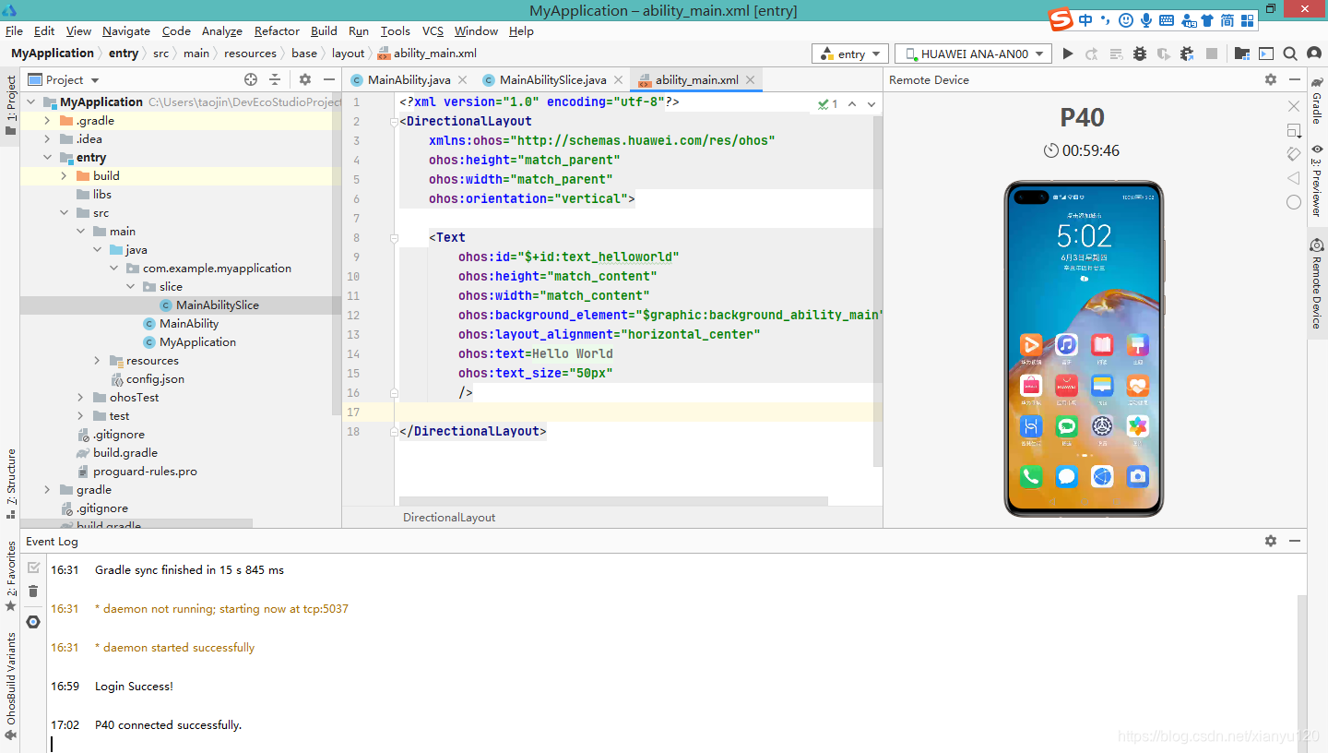
Task: Open the File menu
Action: [x=14, y=30]
